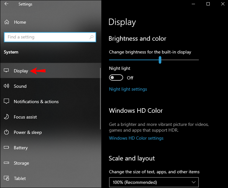
Task: Click the Power & sleep power icon
Action: [x=6, y=132]
